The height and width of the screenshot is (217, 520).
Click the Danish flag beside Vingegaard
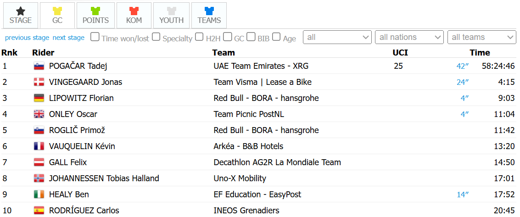(x=39, y=82)
